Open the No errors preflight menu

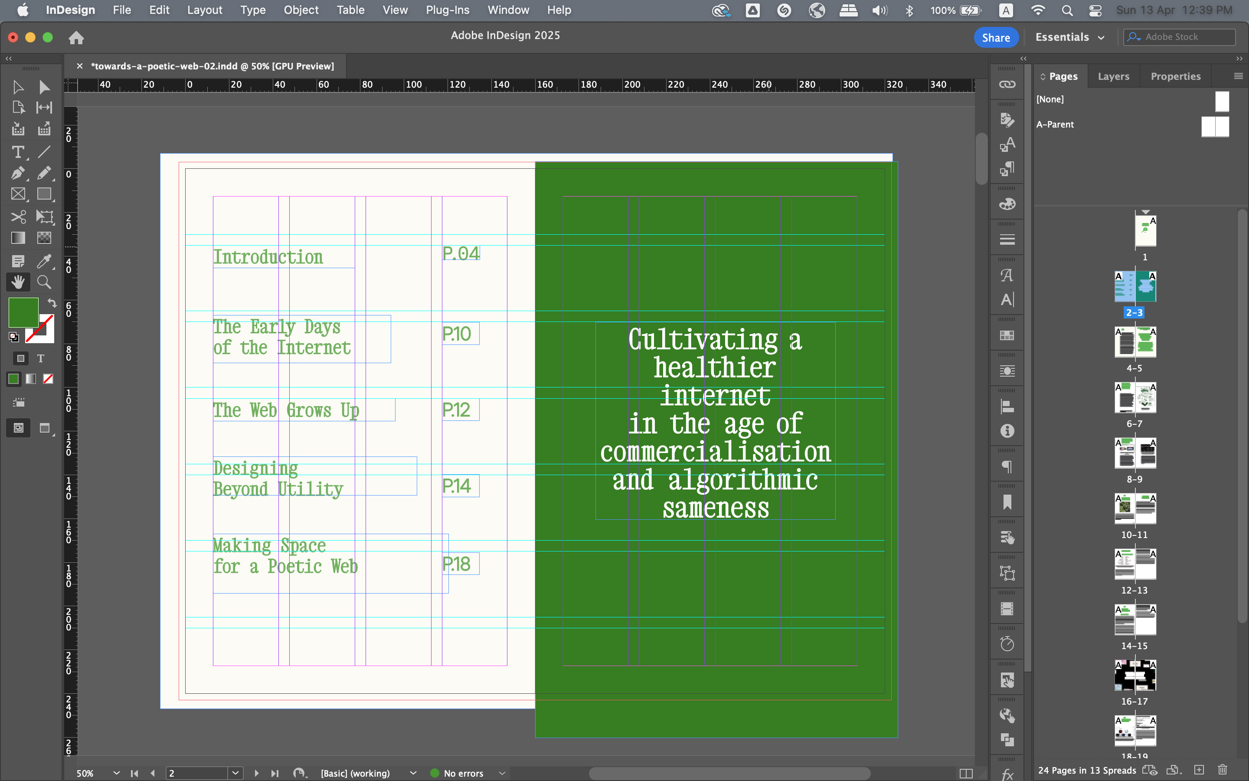[502, 773]
